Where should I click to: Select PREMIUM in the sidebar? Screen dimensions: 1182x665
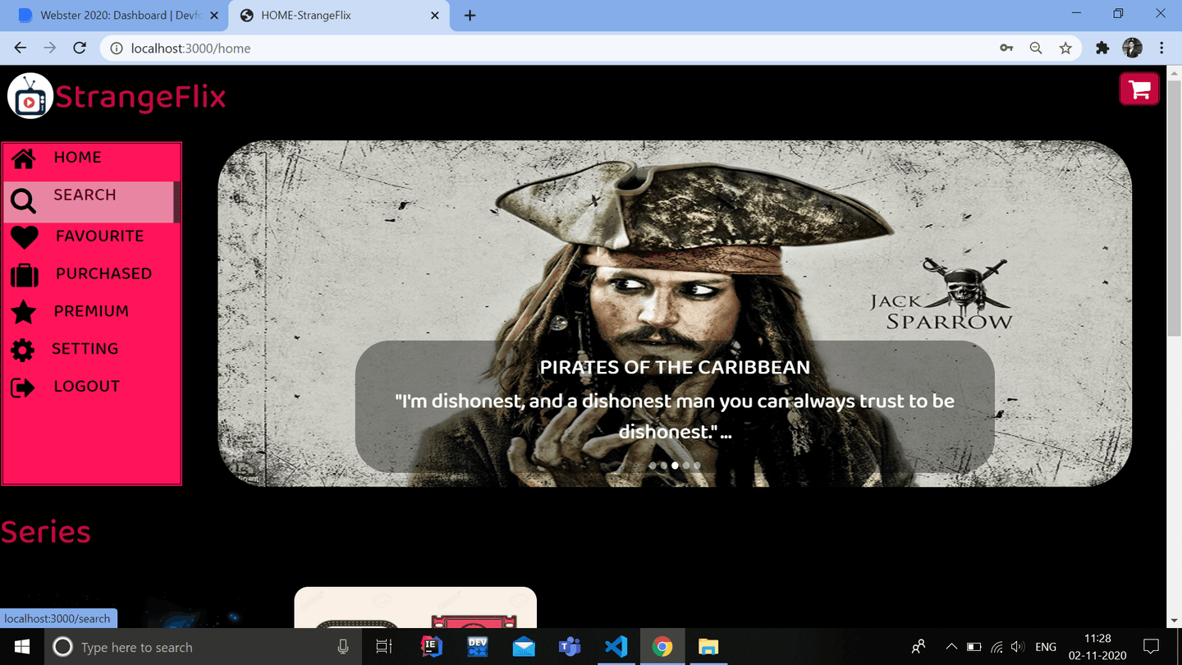(x=91, y=311)
